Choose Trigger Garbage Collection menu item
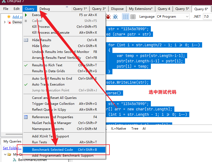 click(64, 104)
